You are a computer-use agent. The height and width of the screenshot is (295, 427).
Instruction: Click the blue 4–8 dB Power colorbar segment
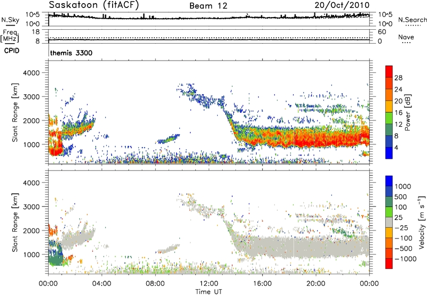[x=389, y=142]
